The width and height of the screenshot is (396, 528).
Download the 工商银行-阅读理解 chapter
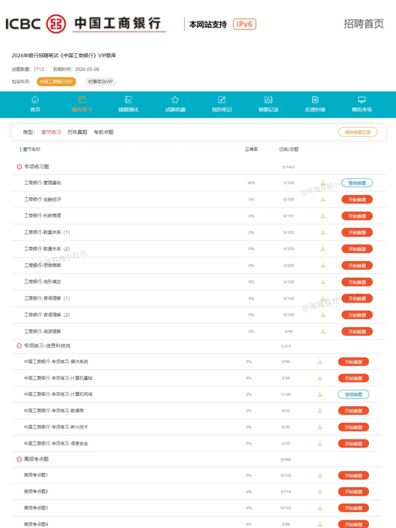(x=323, y=331)
